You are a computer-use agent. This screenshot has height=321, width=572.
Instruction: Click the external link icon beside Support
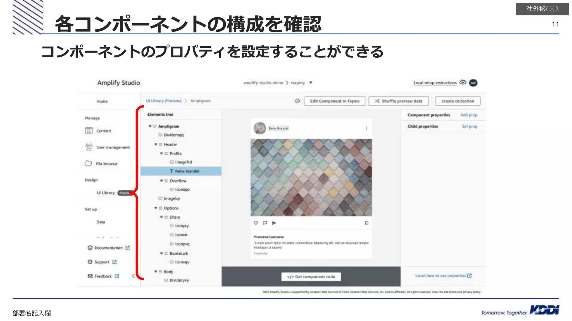click(x=115, y=262)
